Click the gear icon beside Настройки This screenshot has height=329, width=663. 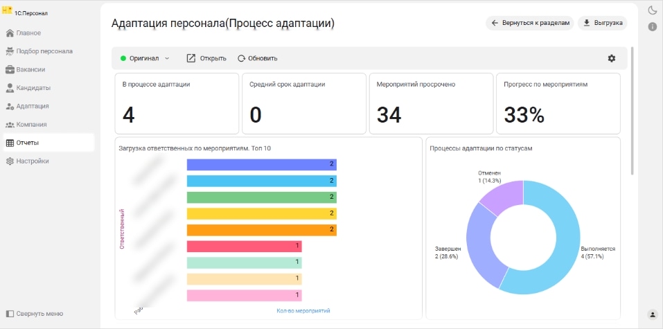click(10, 161)
